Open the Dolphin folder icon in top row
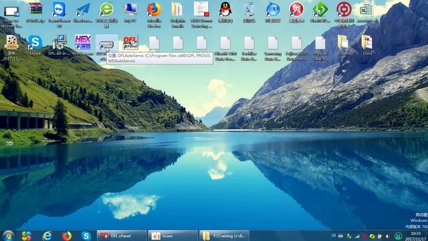Image resolution: width=428 pixels, height=241 pixels. tap(178, 15)
